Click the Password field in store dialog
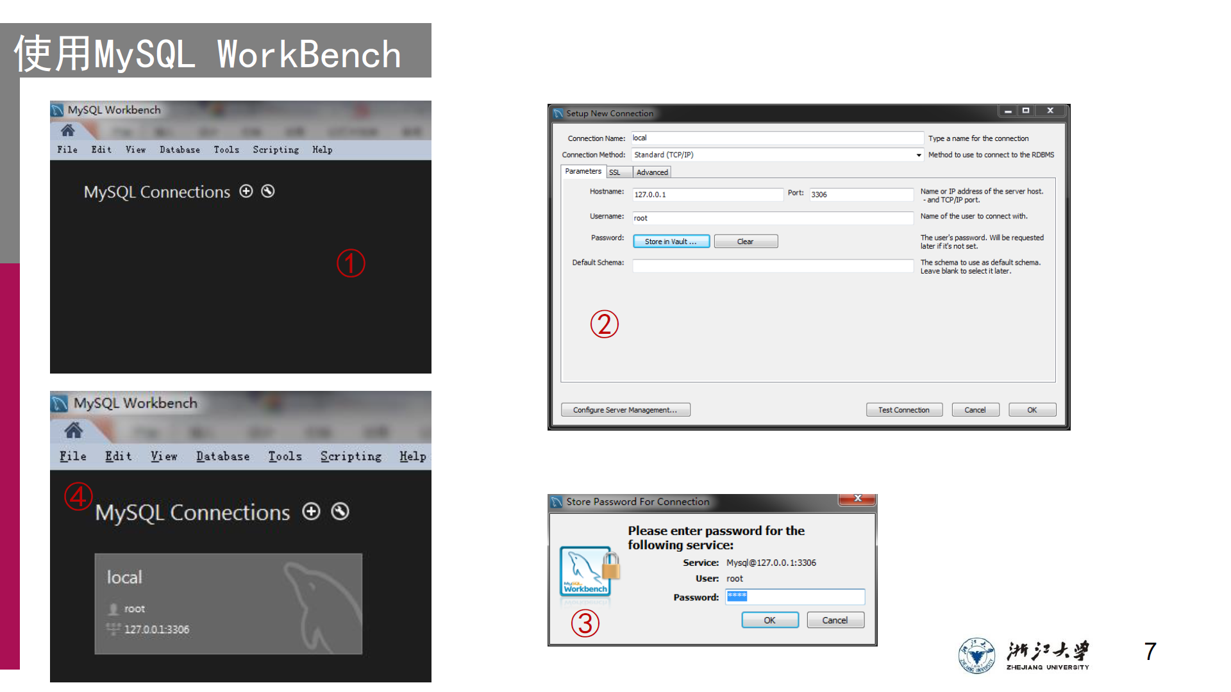Viewport: 1231px width, 692px height. click(x=795, y=597)
